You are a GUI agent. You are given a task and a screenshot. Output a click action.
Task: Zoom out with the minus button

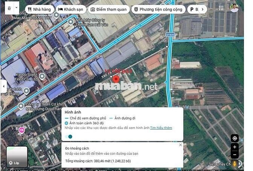tap(235, 154)
